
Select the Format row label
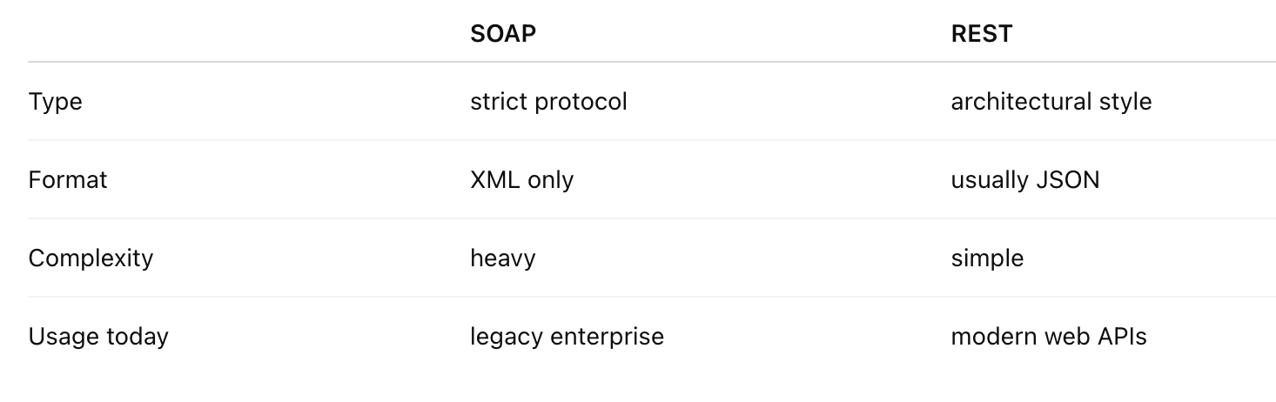point(68,180)
